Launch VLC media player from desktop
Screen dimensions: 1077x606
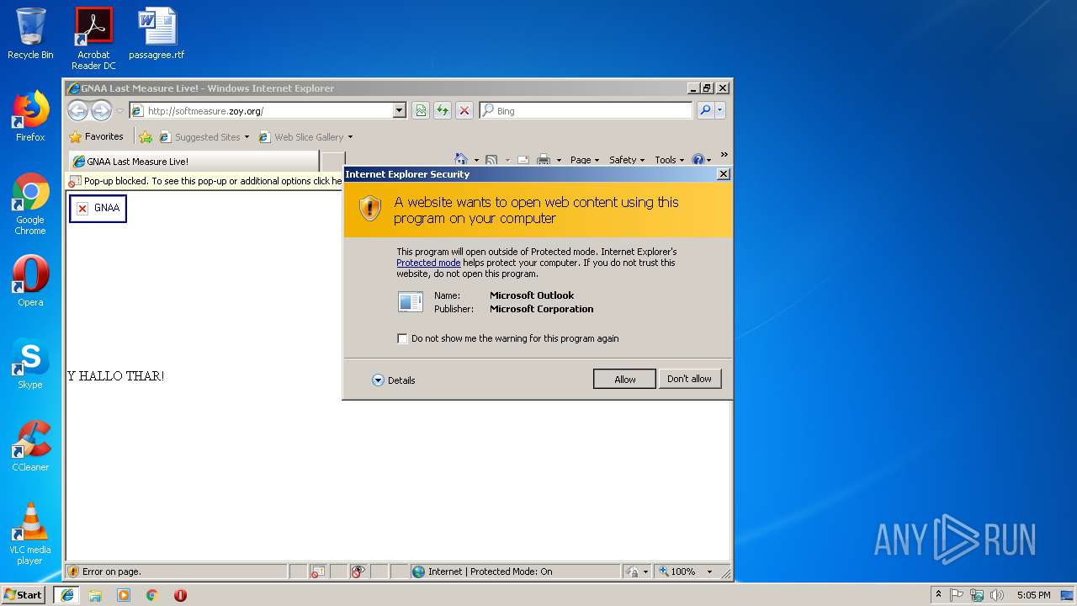[30, 534]
